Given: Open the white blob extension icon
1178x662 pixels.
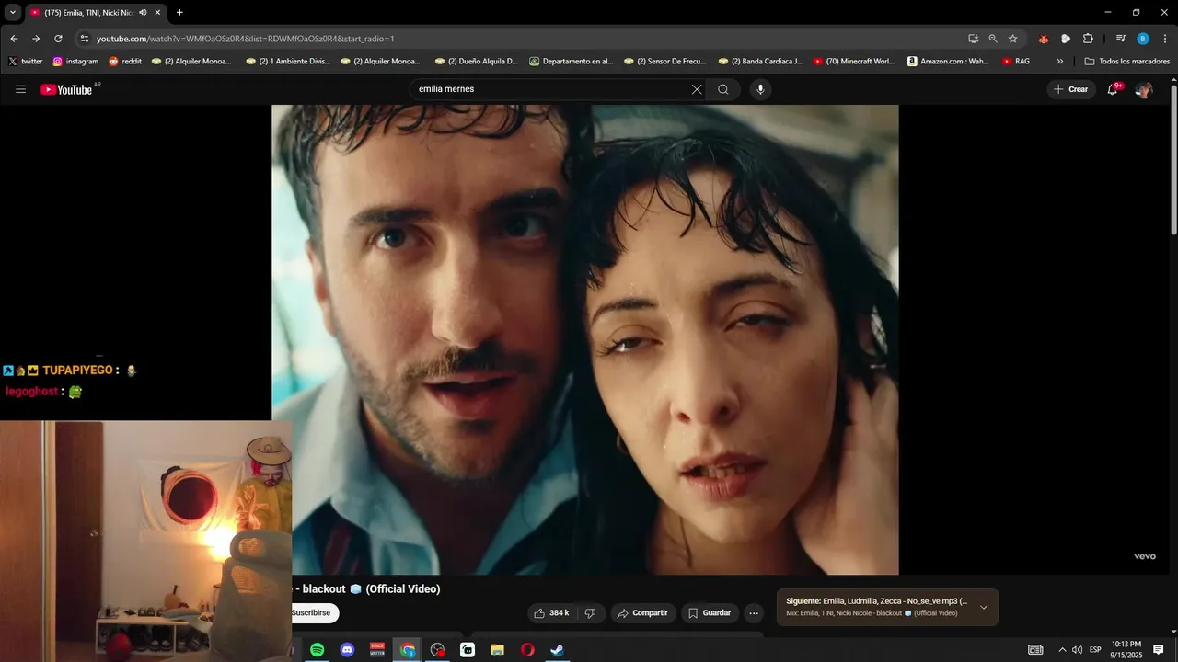Looking at the screenshot, I should coord(1066,39).
